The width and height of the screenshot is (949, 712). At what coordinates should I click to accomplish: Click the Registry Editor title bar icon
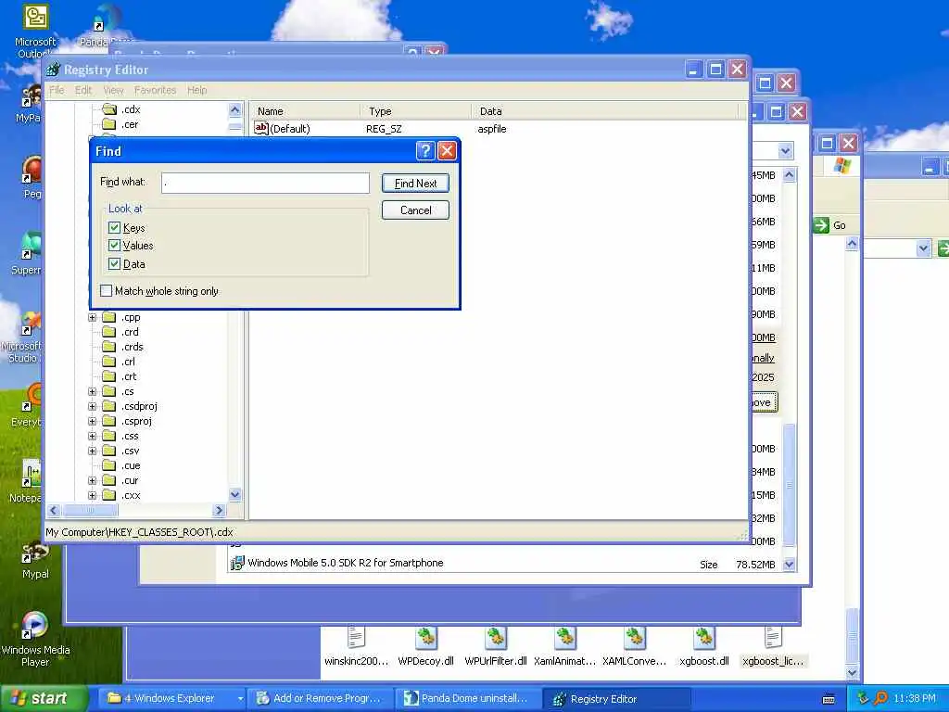(x=53, y=70)
